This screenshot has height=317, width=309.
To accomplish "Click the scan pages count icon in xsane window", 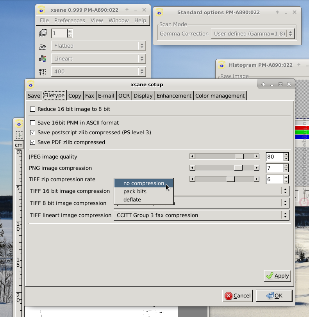I will [x=43, y=33].
